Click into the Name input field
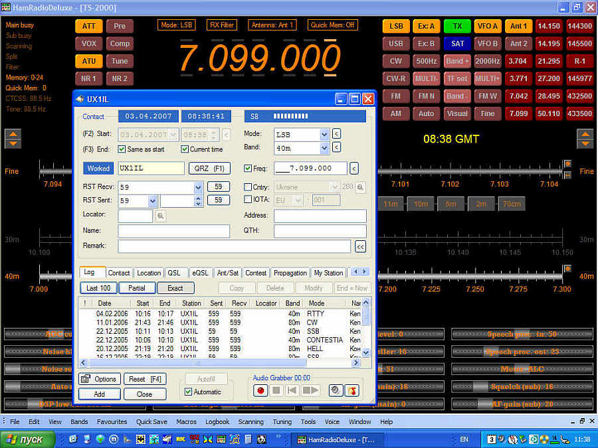598x448 pixels. click(174, 231)
